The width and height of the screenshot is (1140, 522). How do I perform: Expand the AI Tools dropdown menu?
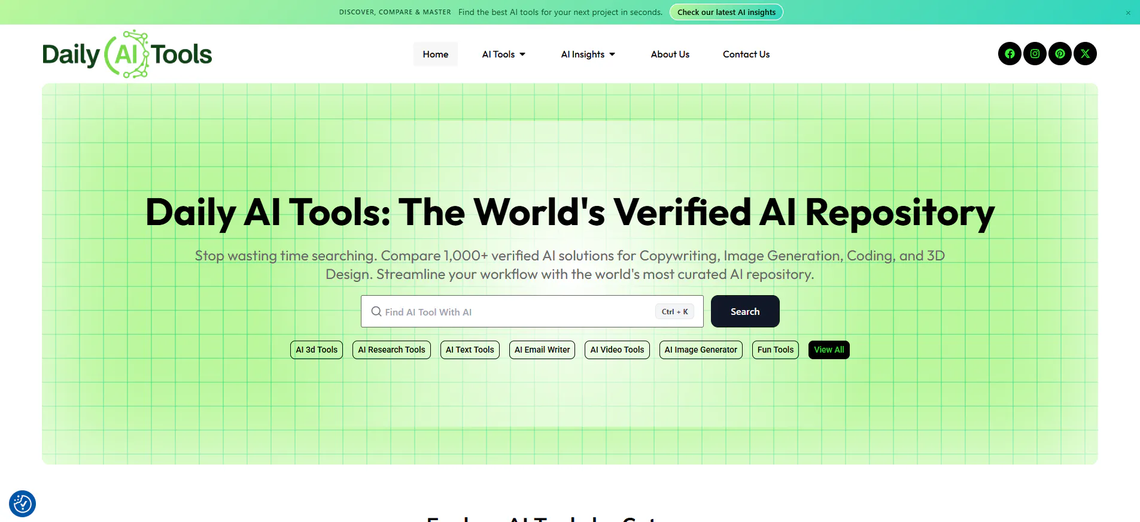coord(504,54)
